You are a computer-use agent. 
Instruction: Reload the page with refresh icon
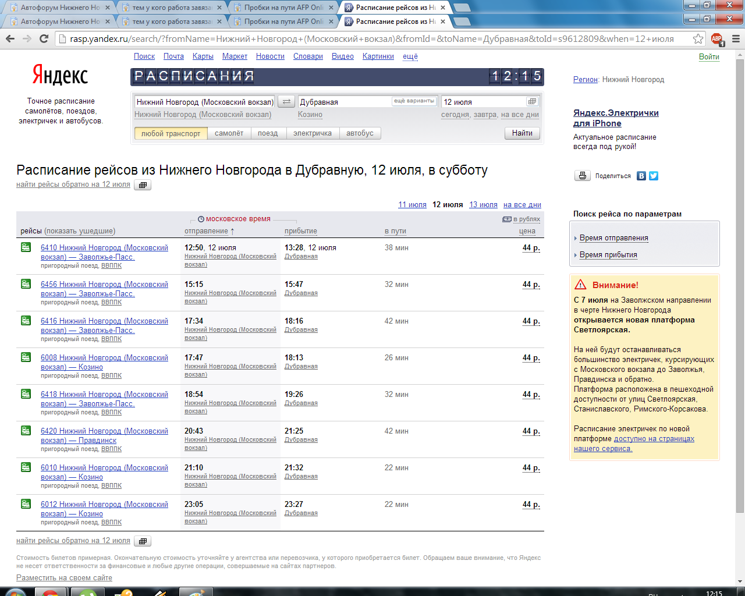pos(44,38)
